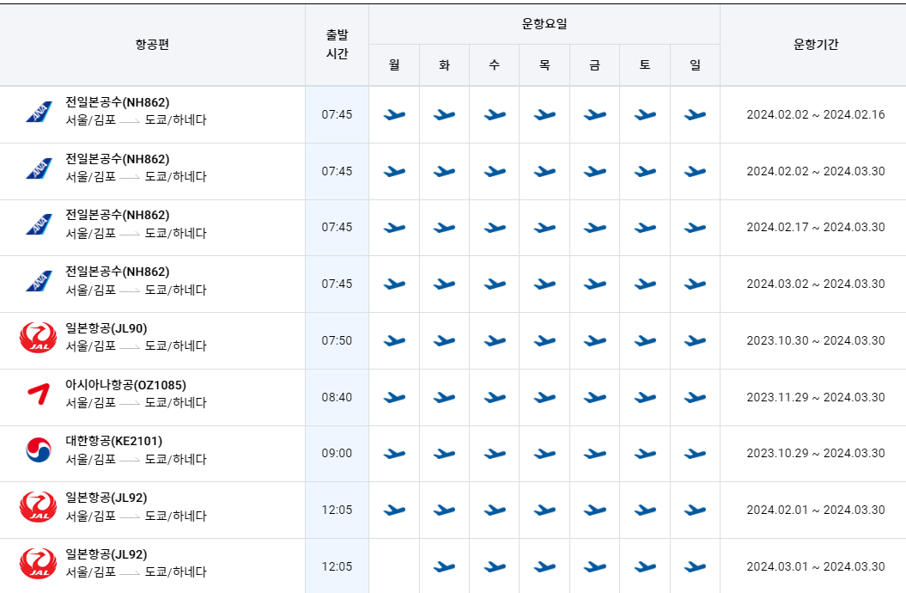Click the 서울/김포 → 도쿄/하네다 route under OZ1085
Screen dimensions: 906x593
(x=136, y=402)
